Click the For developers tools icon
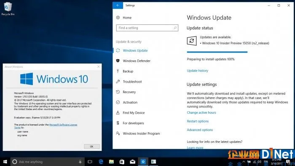Viewport: 295px width, 166px height. [118, 123]
